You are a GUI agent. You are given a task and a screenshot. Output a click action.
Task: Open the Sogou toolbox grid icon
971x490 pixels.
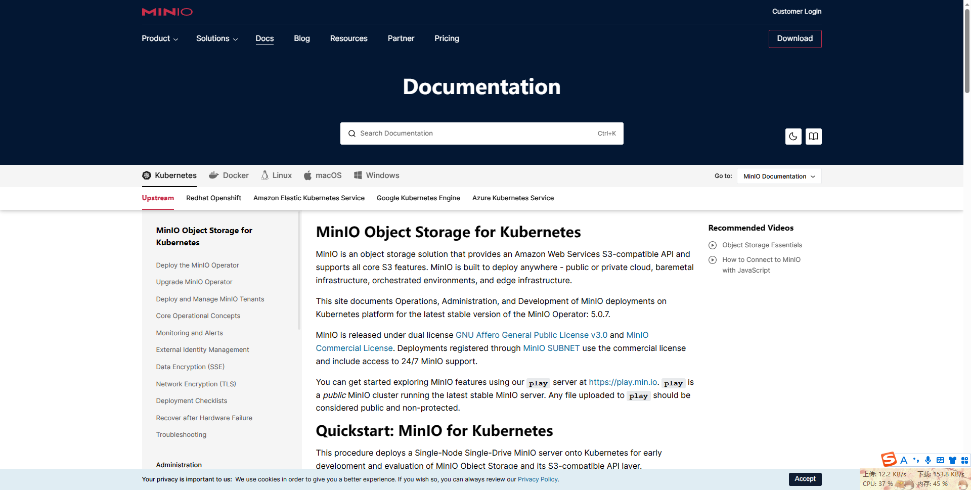pyautogui.click(x=964, y=460)
